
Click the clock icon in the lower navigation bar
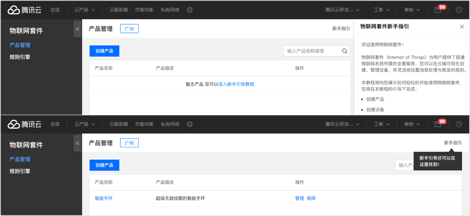pyautogui.click(x=459, y=124)
